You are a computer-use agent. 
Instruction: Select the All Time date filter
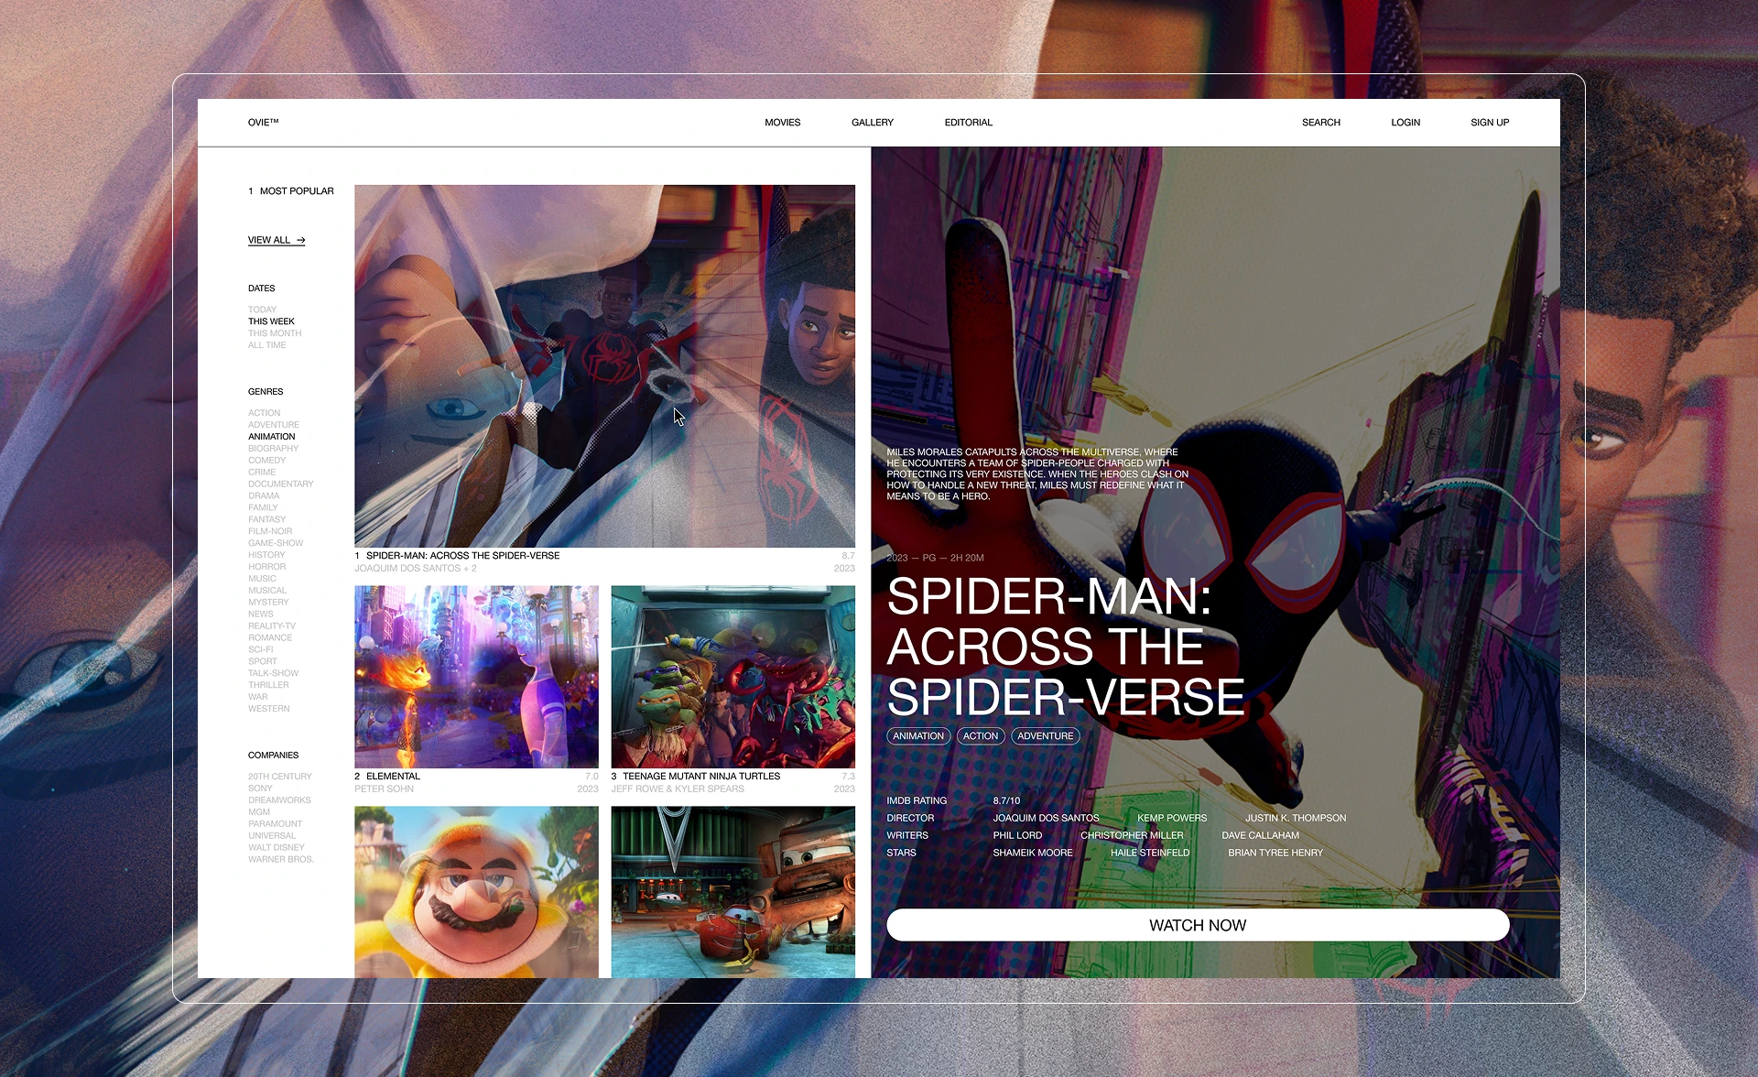[x=266, y=345]
